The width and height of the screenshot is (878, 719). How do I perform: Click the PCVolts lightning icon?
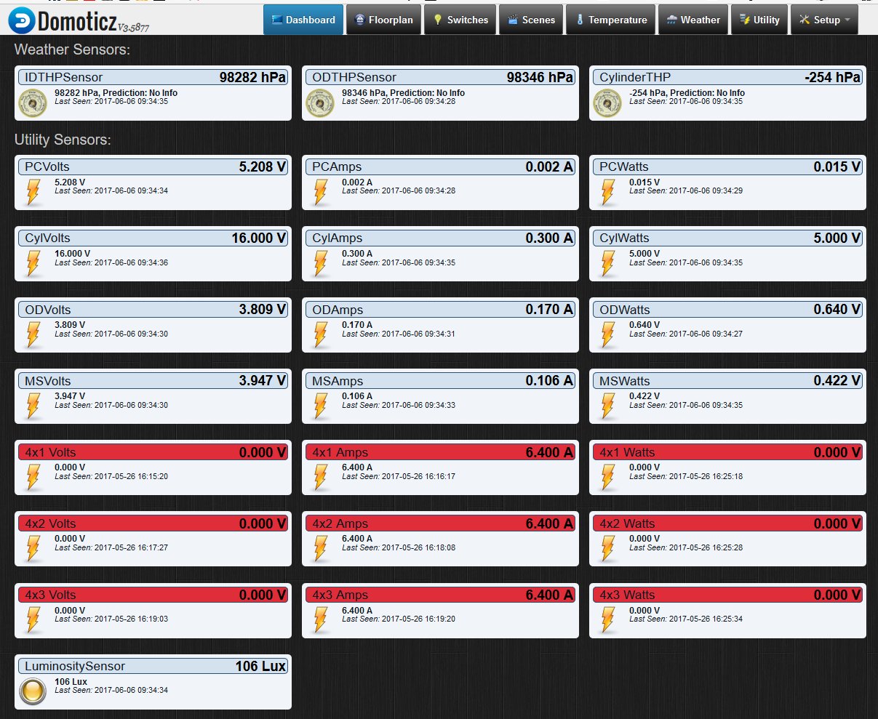(33, 192)
